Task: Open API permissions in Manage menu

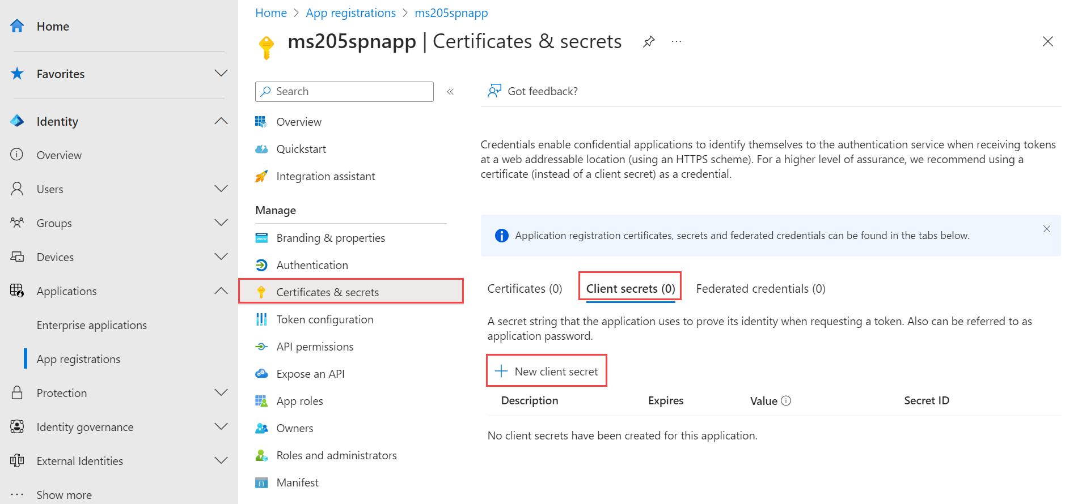Action: pyautogui.click(x=315, y=347)
